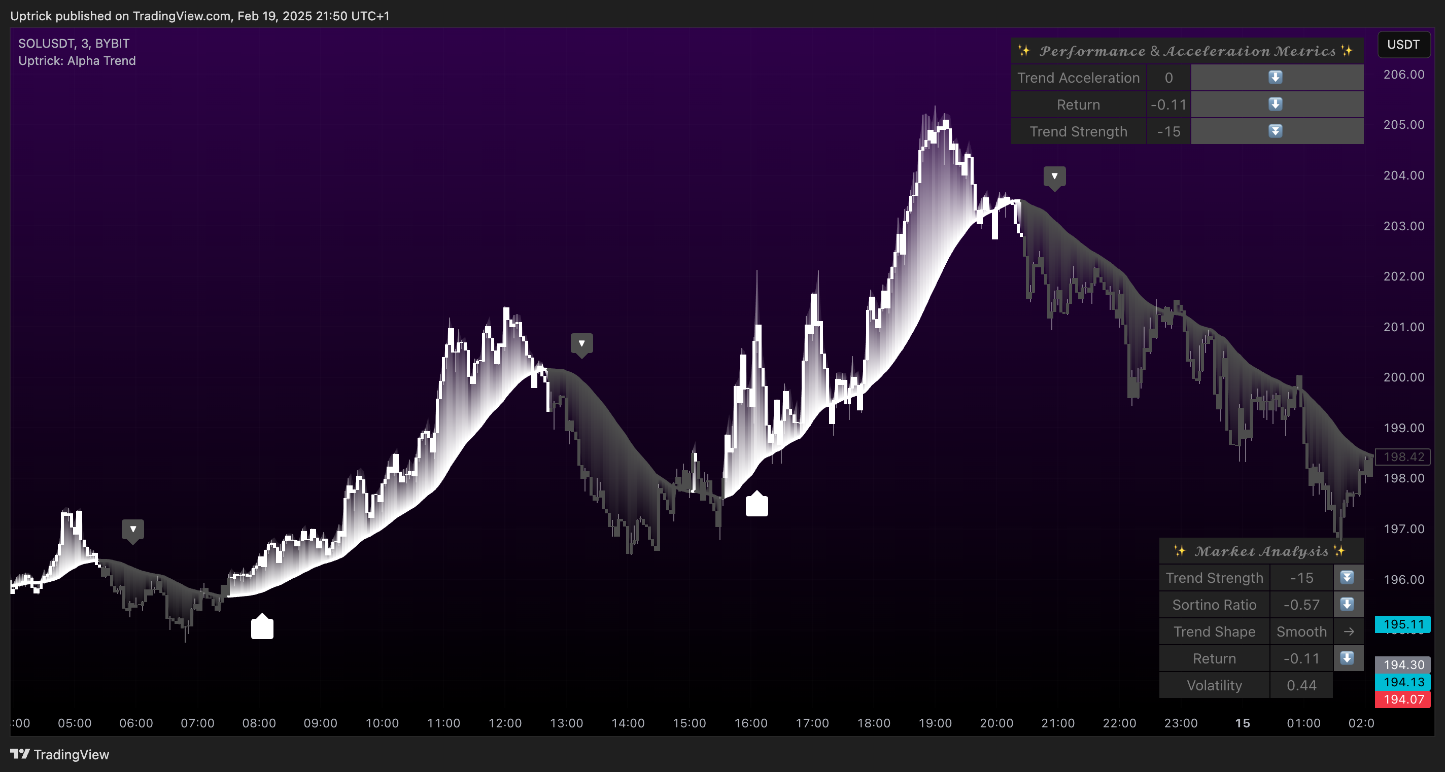1445x772 pixels.
Task: Click the Trend Strength label in Market Analysis
Action: tap(1215, 578)
